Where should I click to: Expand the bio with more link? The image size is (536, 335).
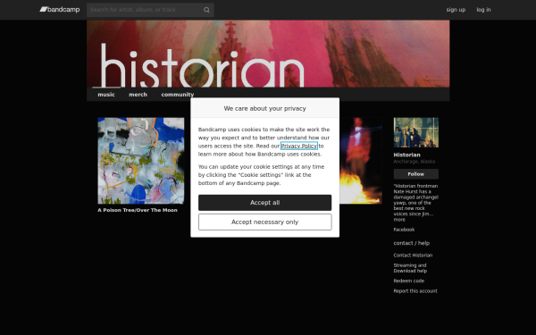click(x=399, y=220)
